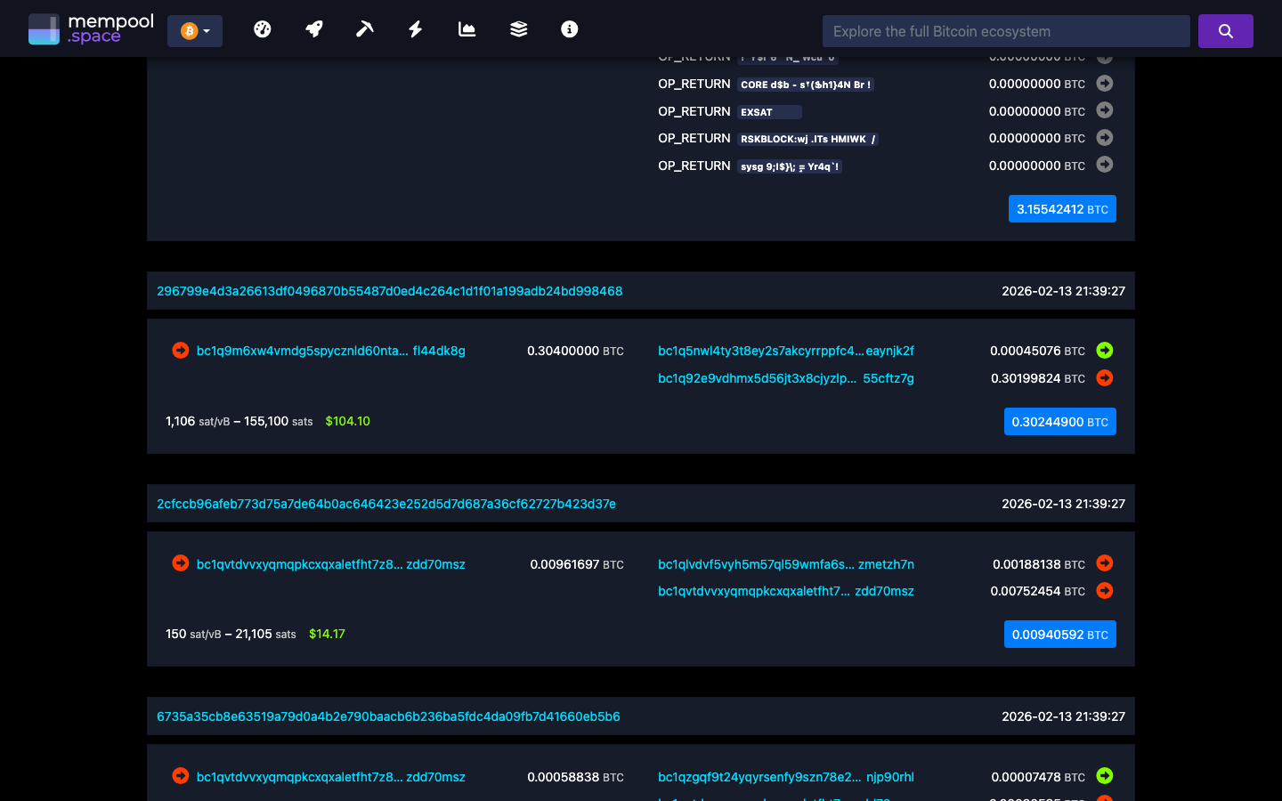View statistics via the chart icon

467,28
